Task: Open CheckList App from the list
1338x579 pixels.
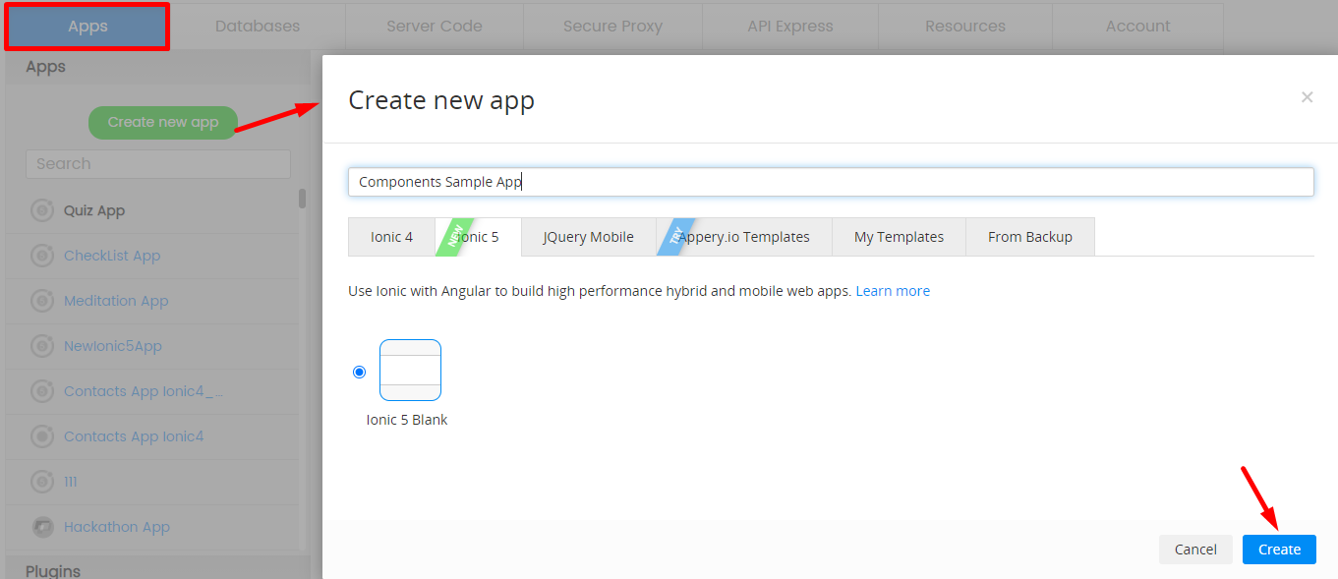Action: pyautogui.click(x=112, y=256)
